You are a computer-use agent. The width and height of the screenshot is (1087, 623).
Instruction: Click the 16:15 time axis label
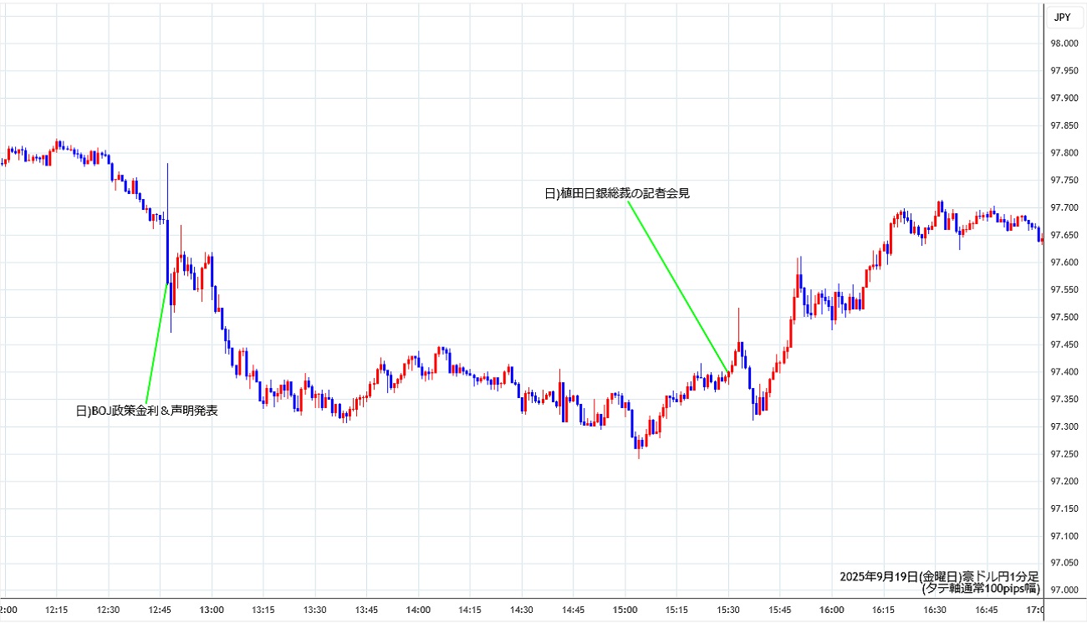click(x=885, y=610)
